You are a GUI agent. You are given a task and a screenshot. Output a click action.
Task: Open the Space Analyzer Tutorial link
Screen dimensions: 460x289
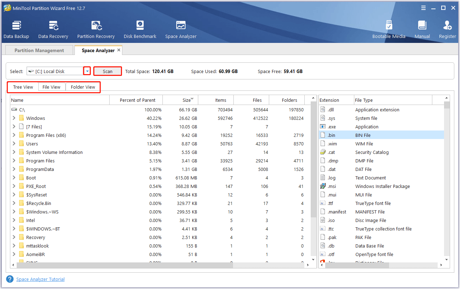click(40, 279)
